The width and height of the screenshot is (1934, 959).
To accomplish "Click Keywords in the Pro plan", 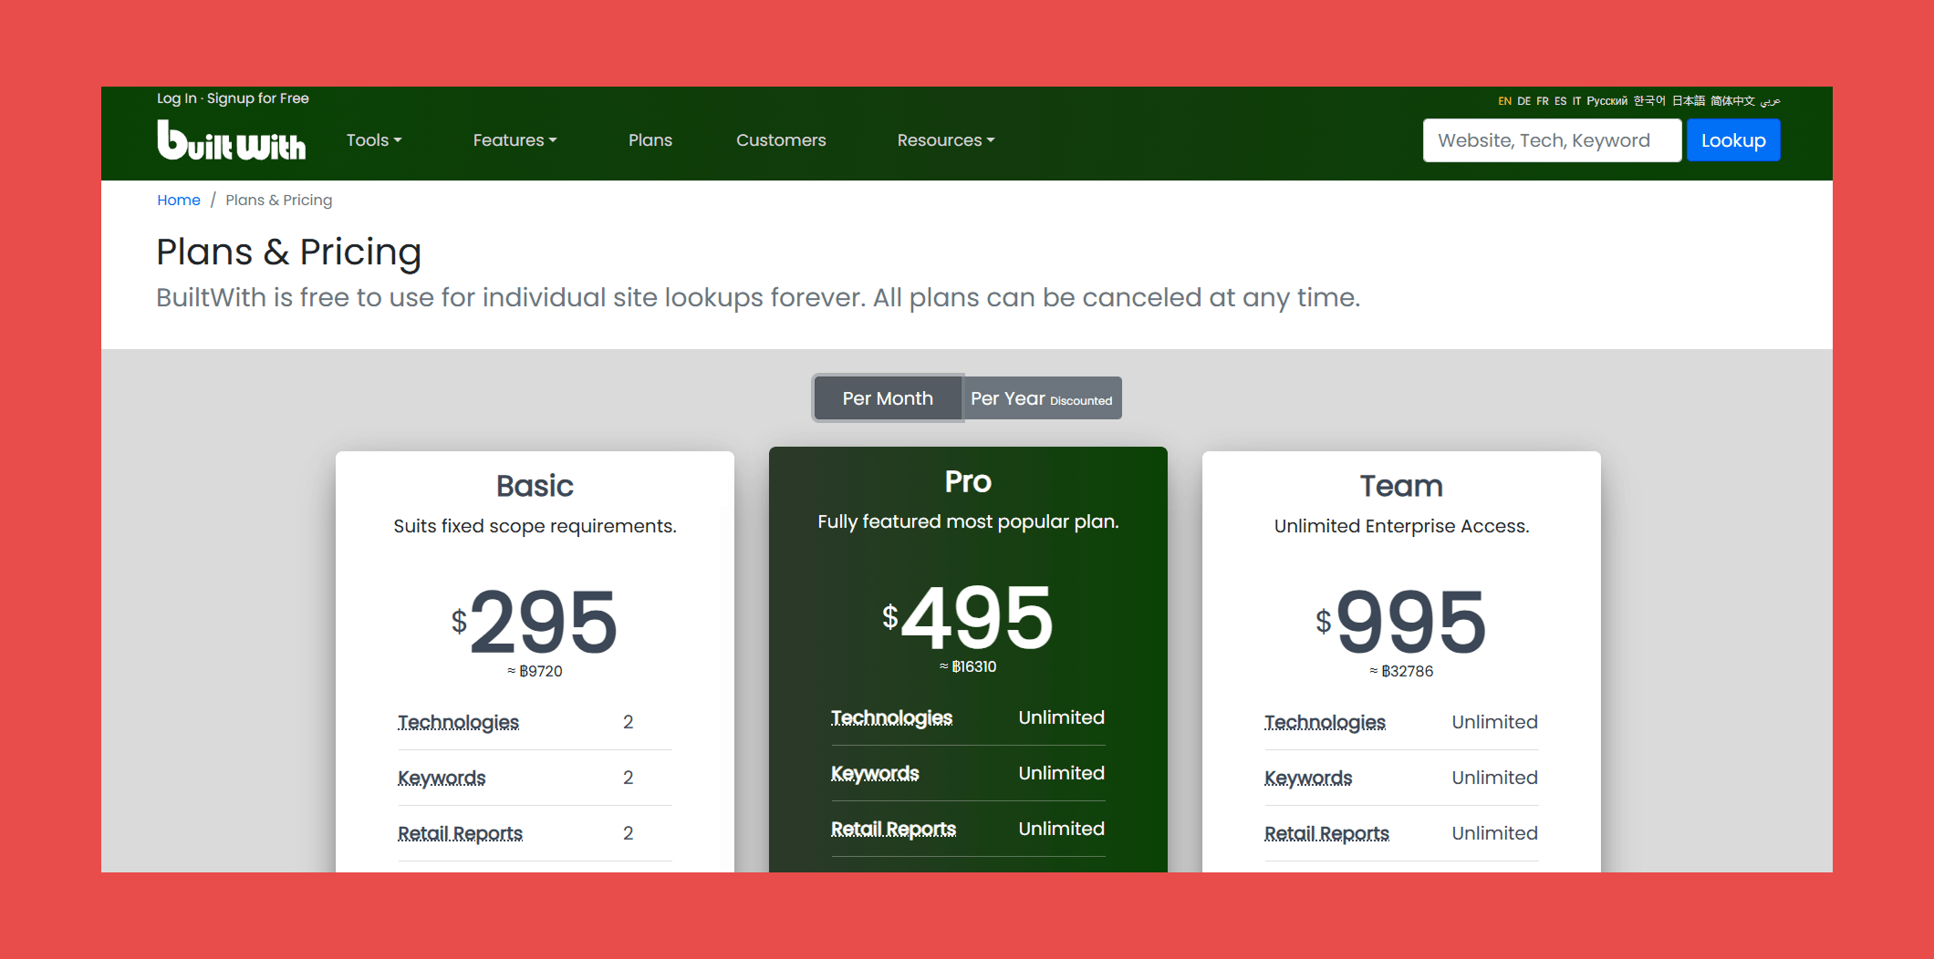I will 874,773.
